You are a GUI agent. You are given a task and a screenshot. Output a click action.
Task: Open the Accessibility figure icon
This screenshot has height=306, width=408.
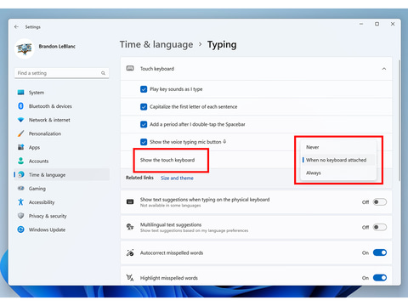point(21,202)
